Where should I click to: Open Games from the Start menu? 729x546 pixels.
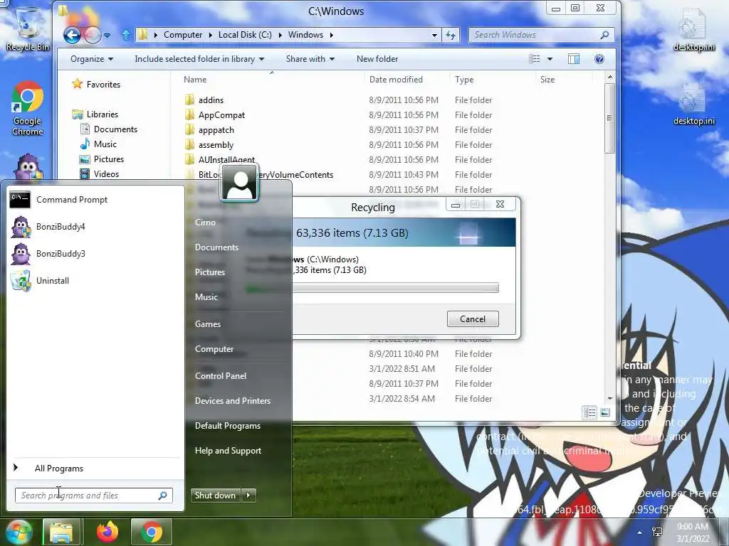coord(208,324)
